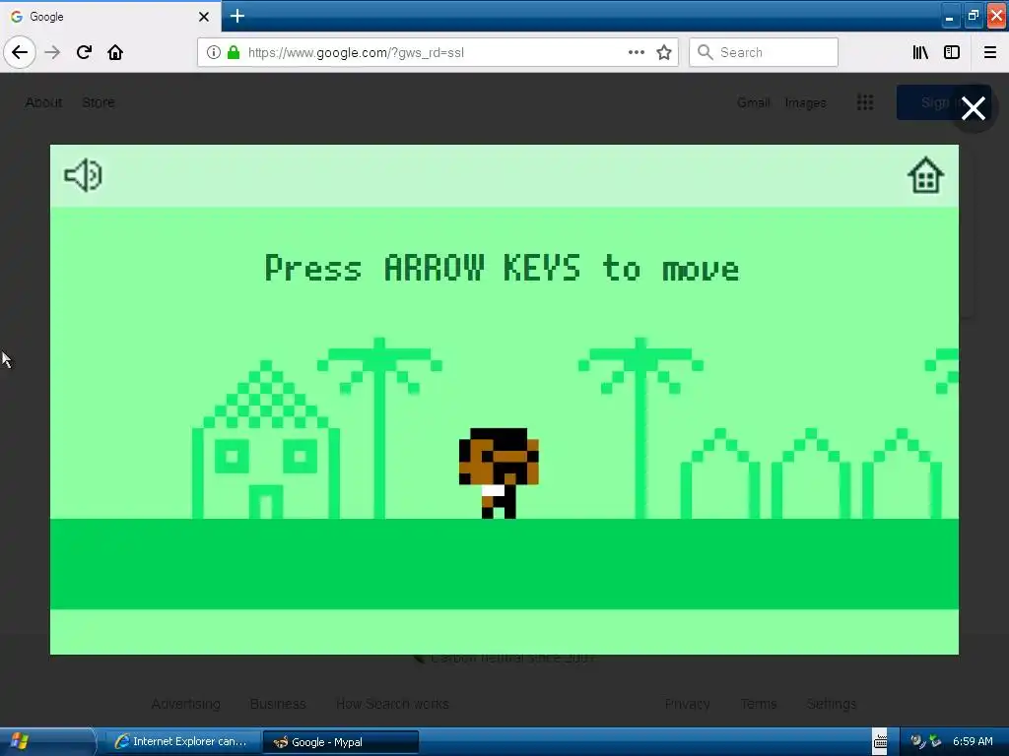Screen dimensions: 1009x756
Task: Bookmark this page with star icon
Action: point(663,52)
